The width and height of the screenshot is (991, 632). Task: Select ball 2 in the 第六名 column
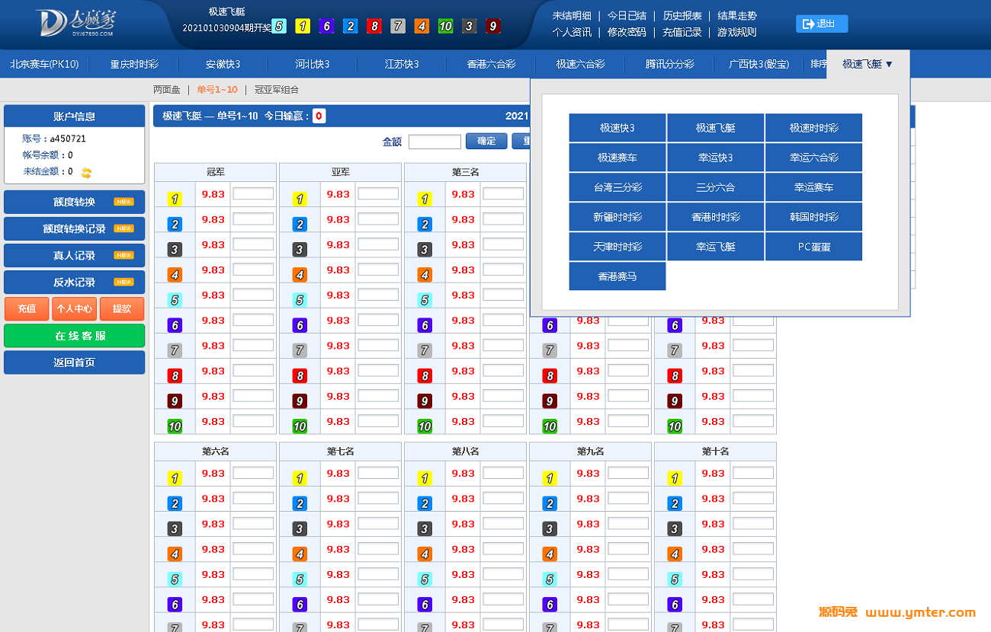[x=175, y=503]
